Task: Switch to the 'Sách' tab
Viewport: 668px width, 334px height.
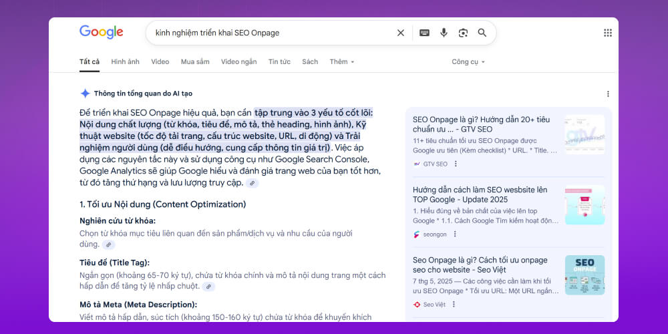Action: click(310, 61)
